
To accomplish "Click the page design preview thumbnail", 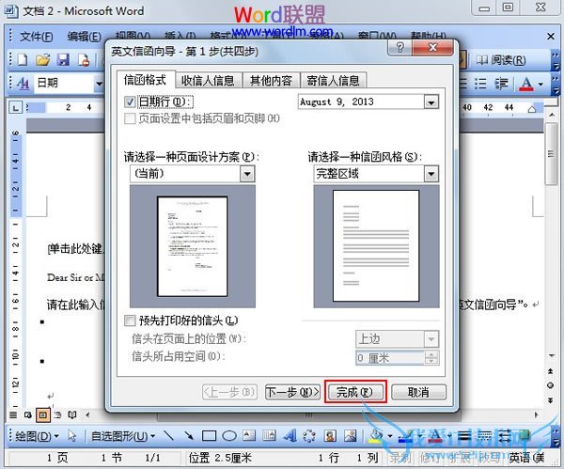I will pyautogui.click(x=193, y=246).
